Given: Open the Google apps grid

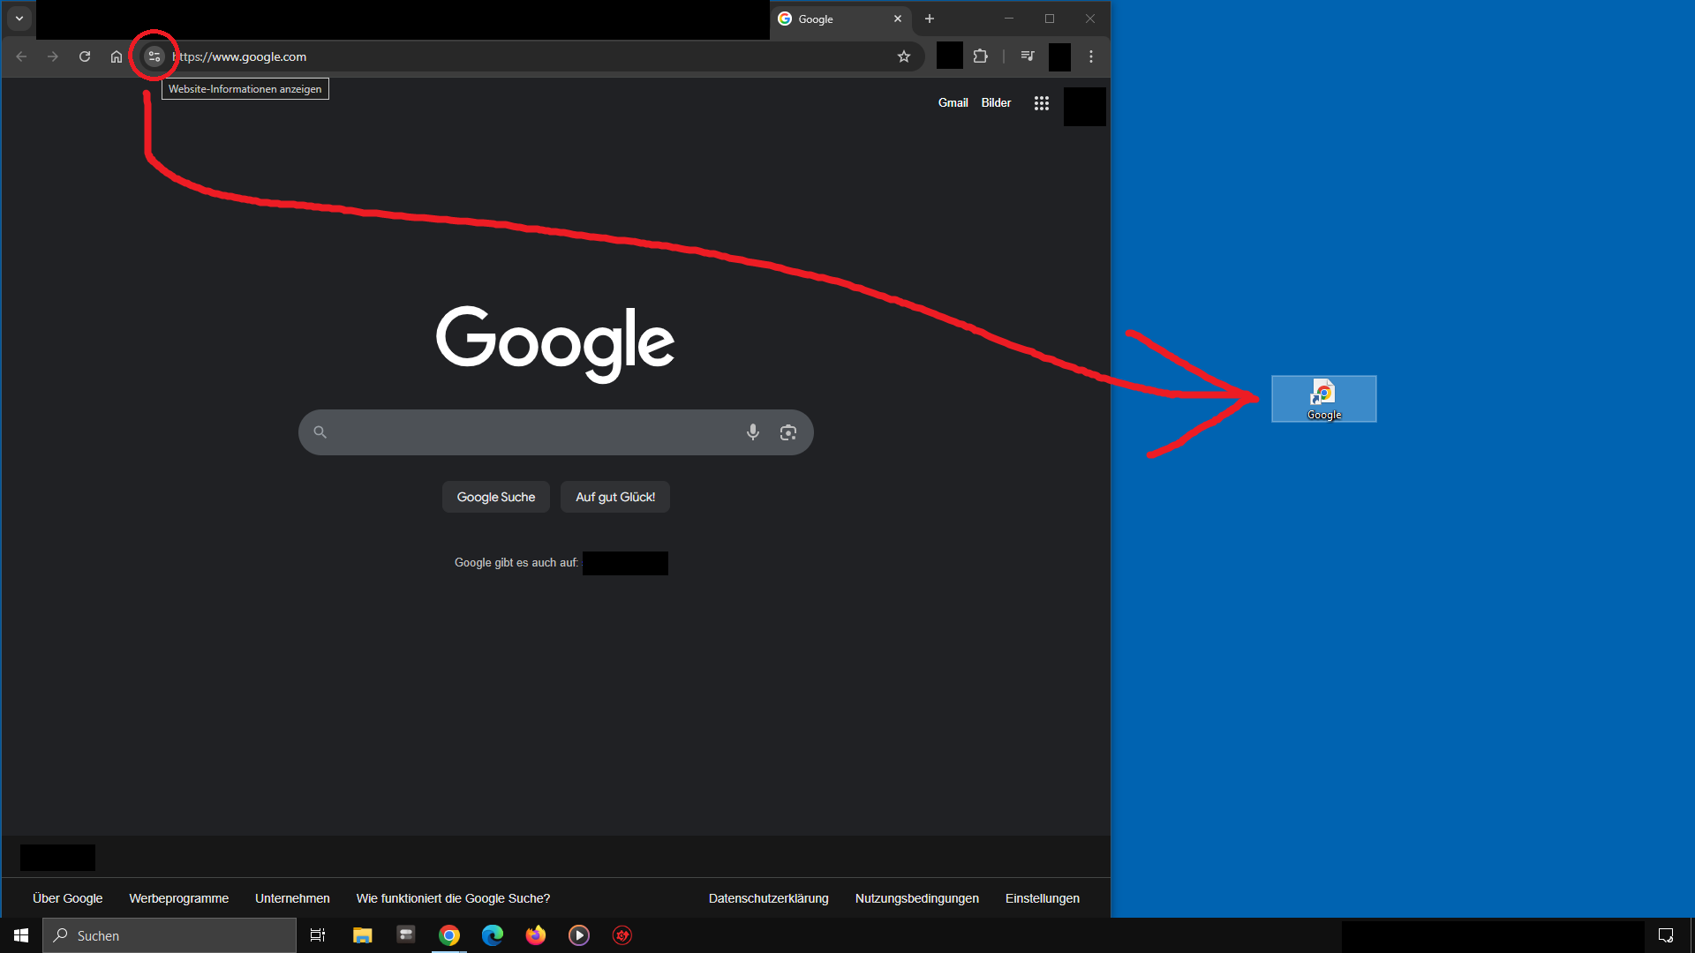Looking at the screenshot, I should point(1042,103).
